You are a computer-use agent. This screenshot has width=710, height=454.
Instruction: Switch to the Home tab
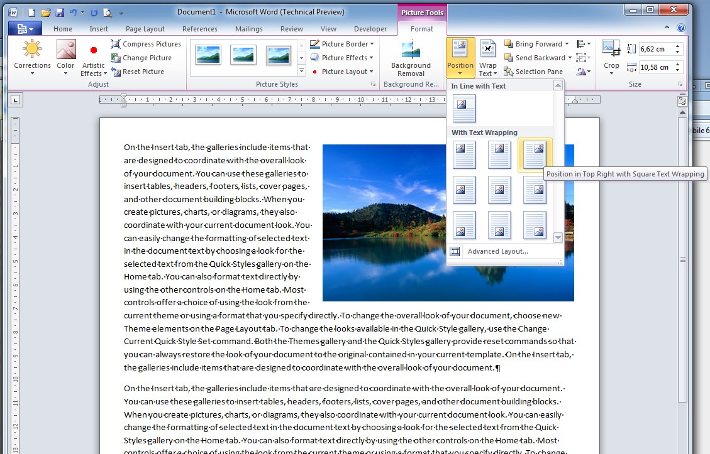click(62, 29)
